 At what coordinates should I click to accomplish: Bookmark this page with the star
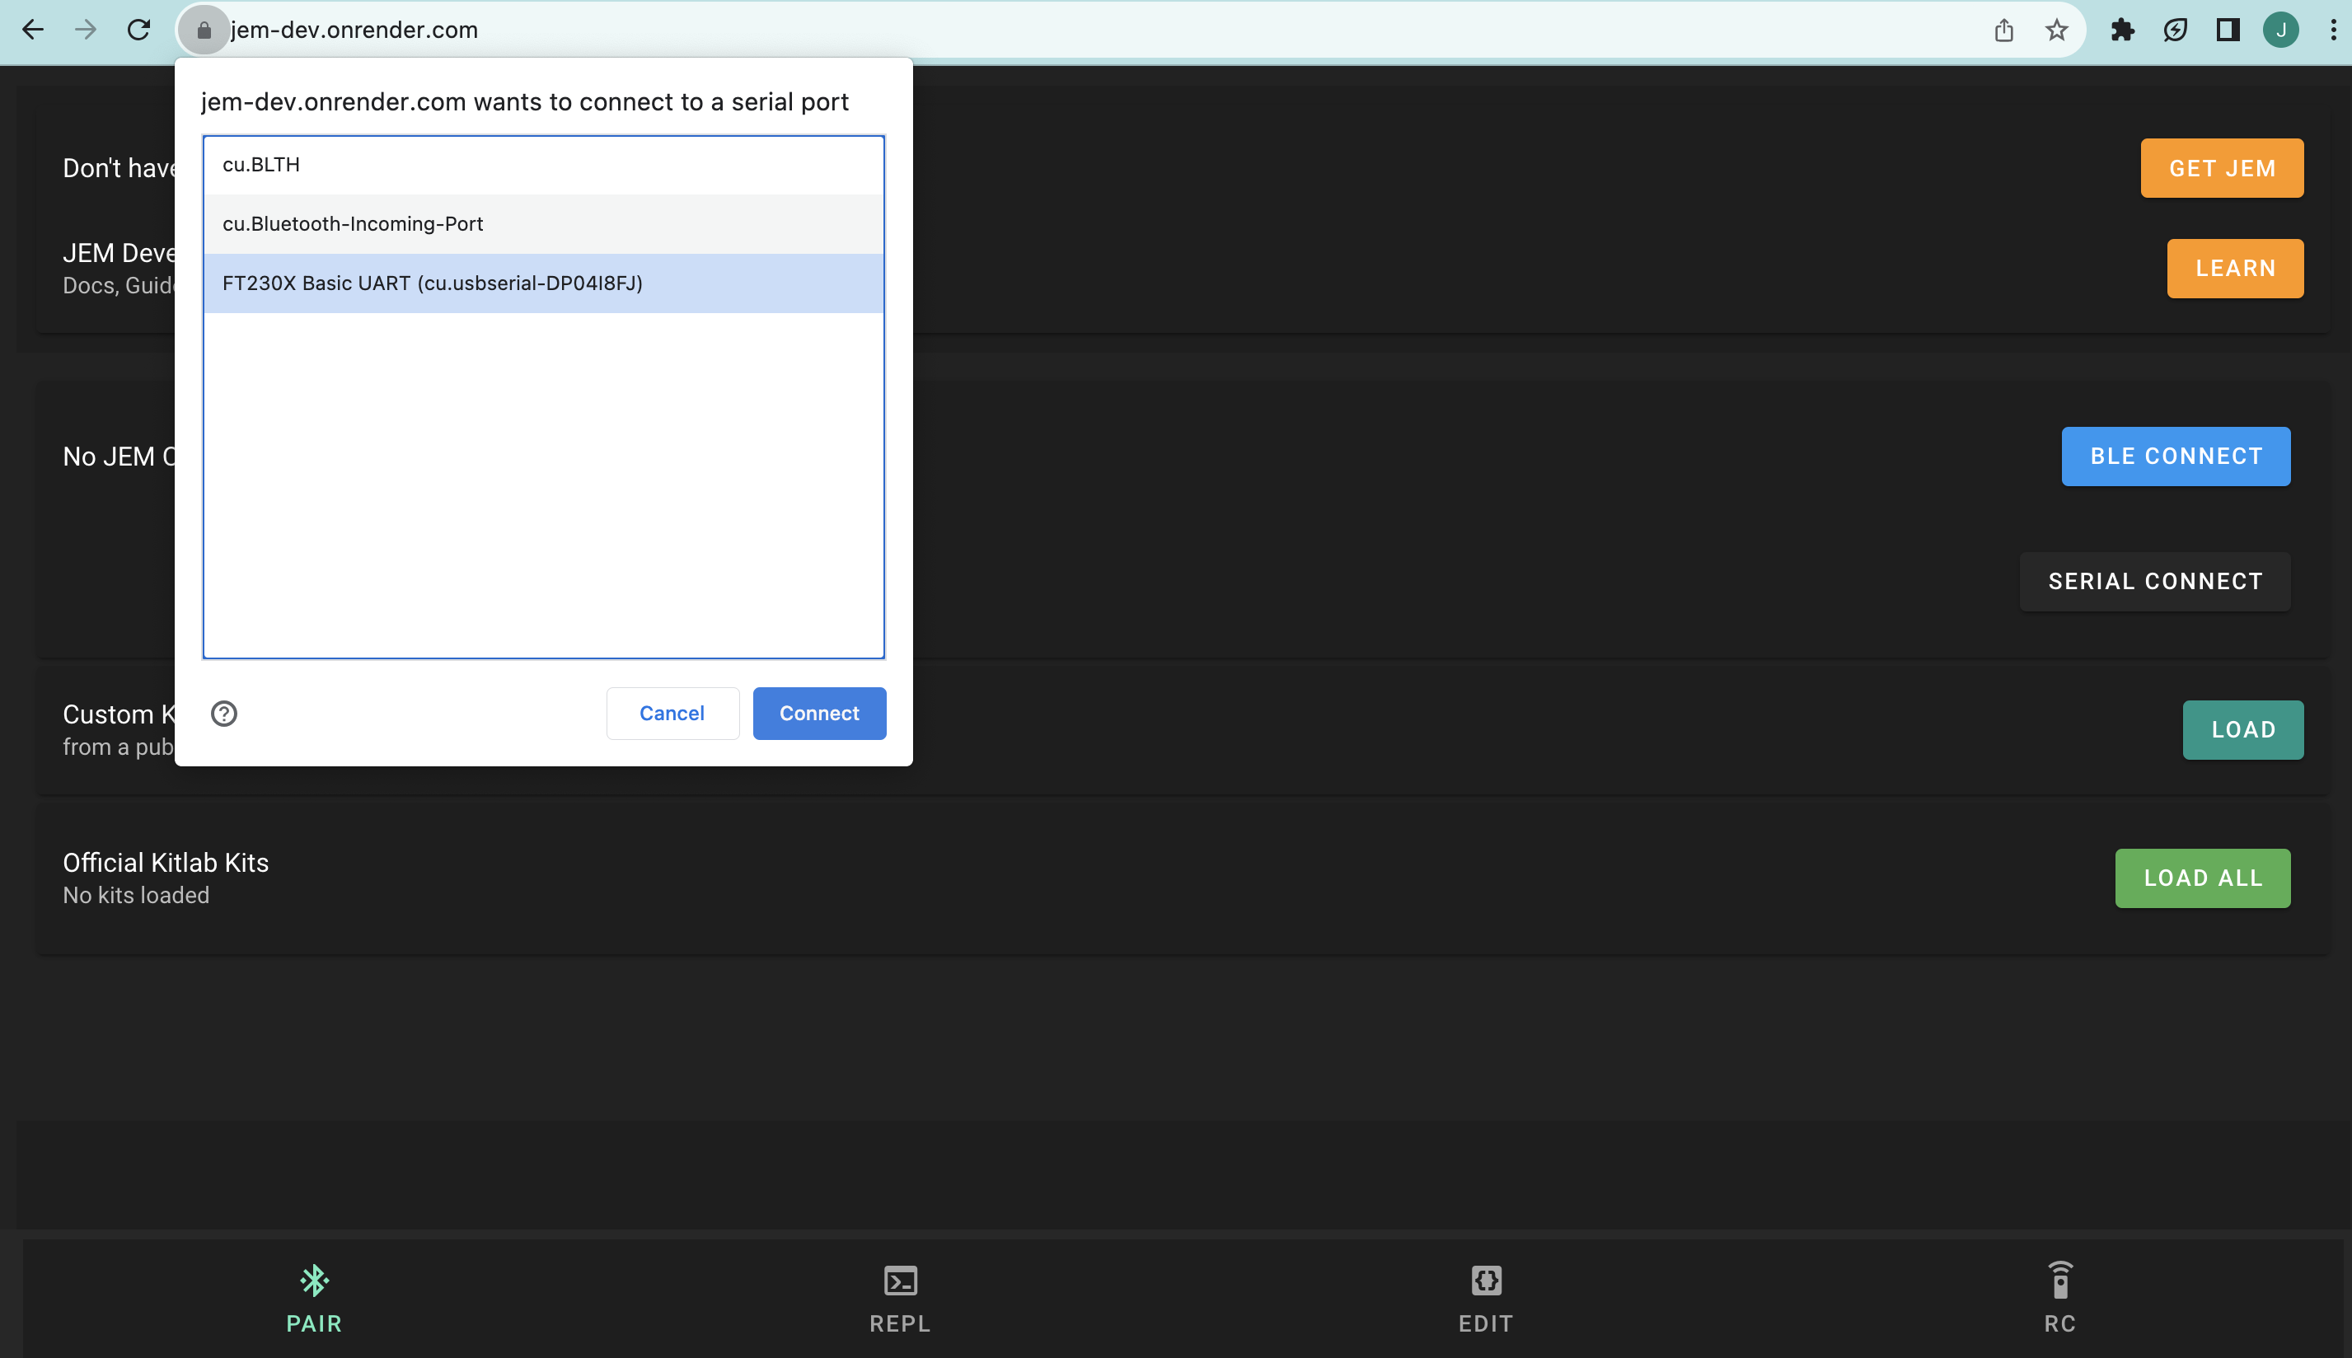pos(2056,30)
